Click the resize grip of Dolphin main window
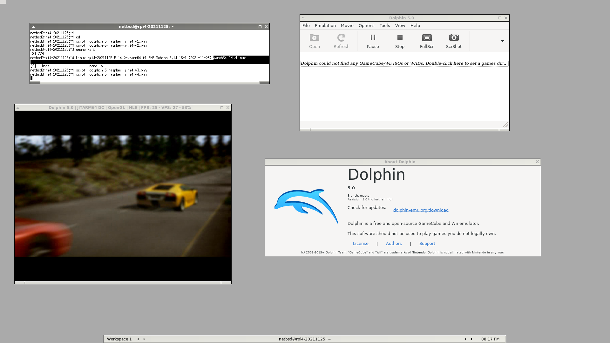The width and height of the screenshot is (610, 343). (505, 124)
